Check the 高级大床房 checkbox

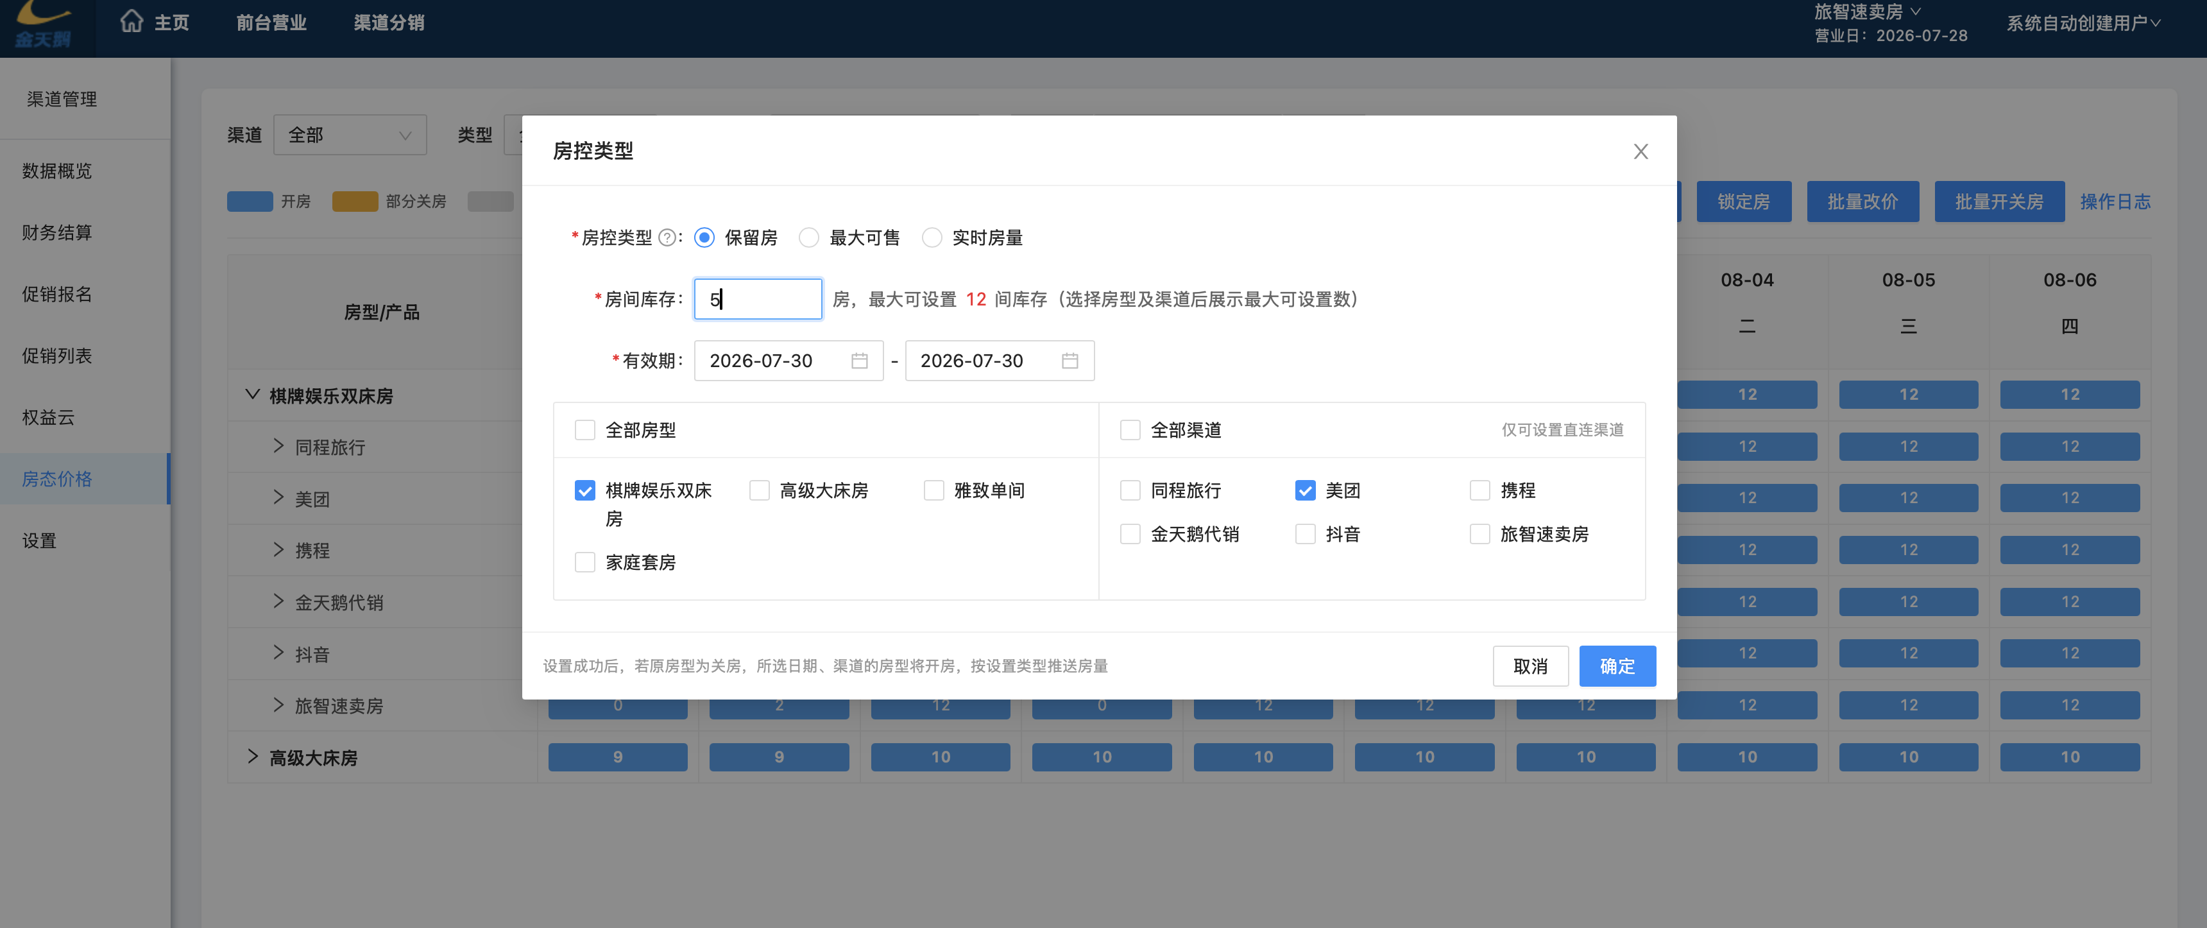tap(759, 491)
